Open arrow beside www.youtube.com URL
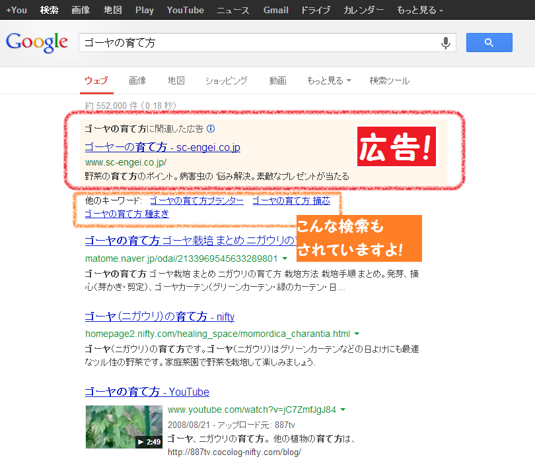The width and height of the screenshot is (535, 459). click(343, 410)
